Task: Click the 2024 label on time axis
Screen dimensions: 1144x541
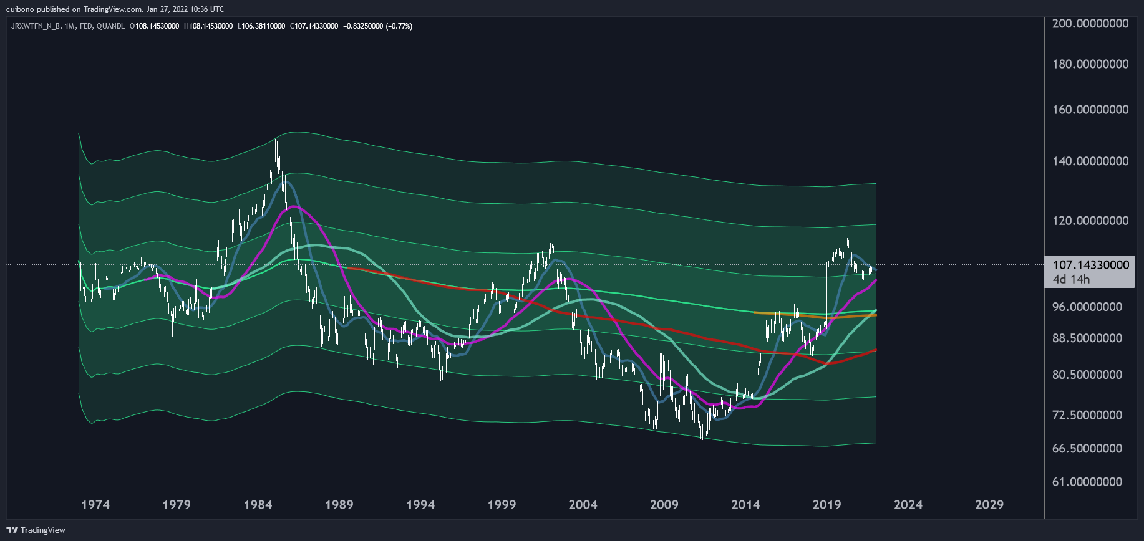Action: [908, 505]
